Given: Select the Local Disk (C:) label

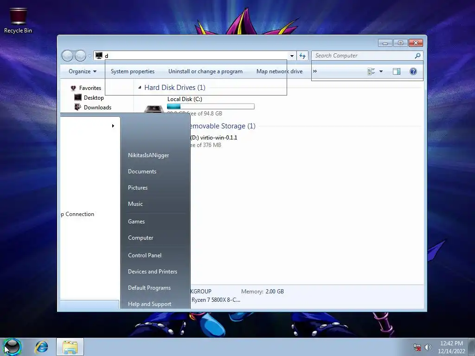Looking at the screenshot, I should coord(185,99).
